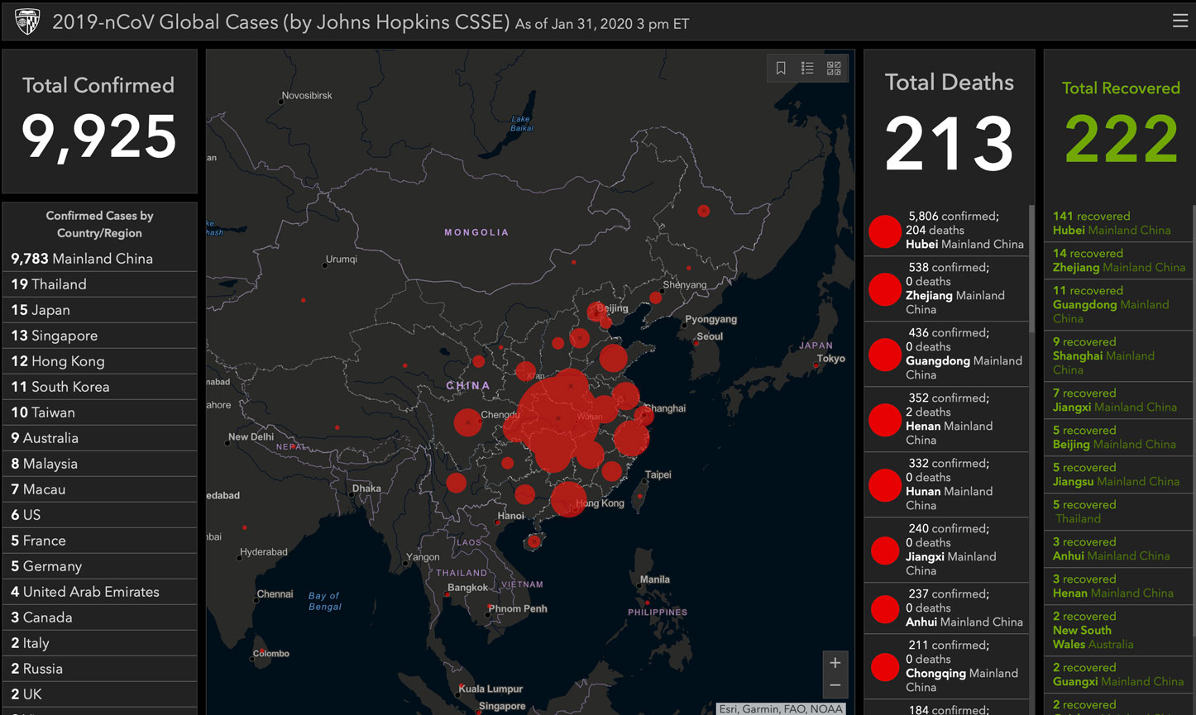Screen dimensions: 1196x715
Task: Click the red circle beside Hubei deaths entry
Action: click(x=884, y=231)
